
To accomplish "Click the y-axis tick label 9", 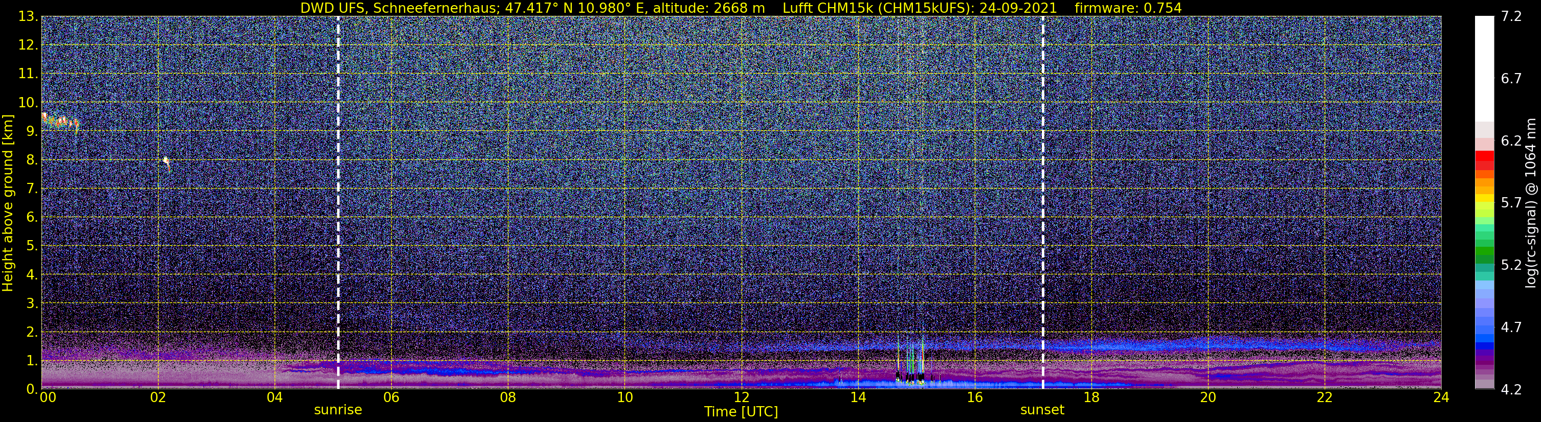I will 32,131.
